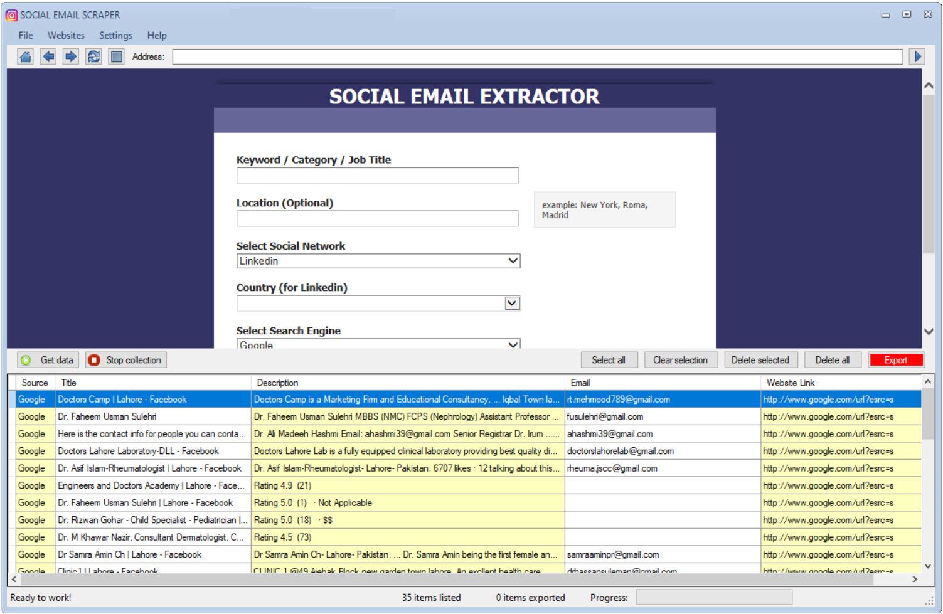Refresh the page using the reload icon
Screen dimensions: 943x614
[x=93, y=56]
